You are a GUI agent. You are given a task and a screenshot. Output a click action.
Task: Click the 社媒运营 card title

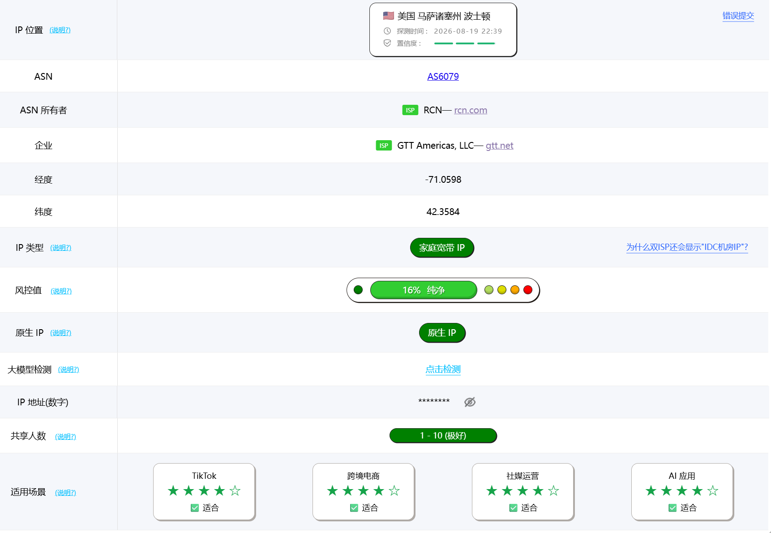523,476
